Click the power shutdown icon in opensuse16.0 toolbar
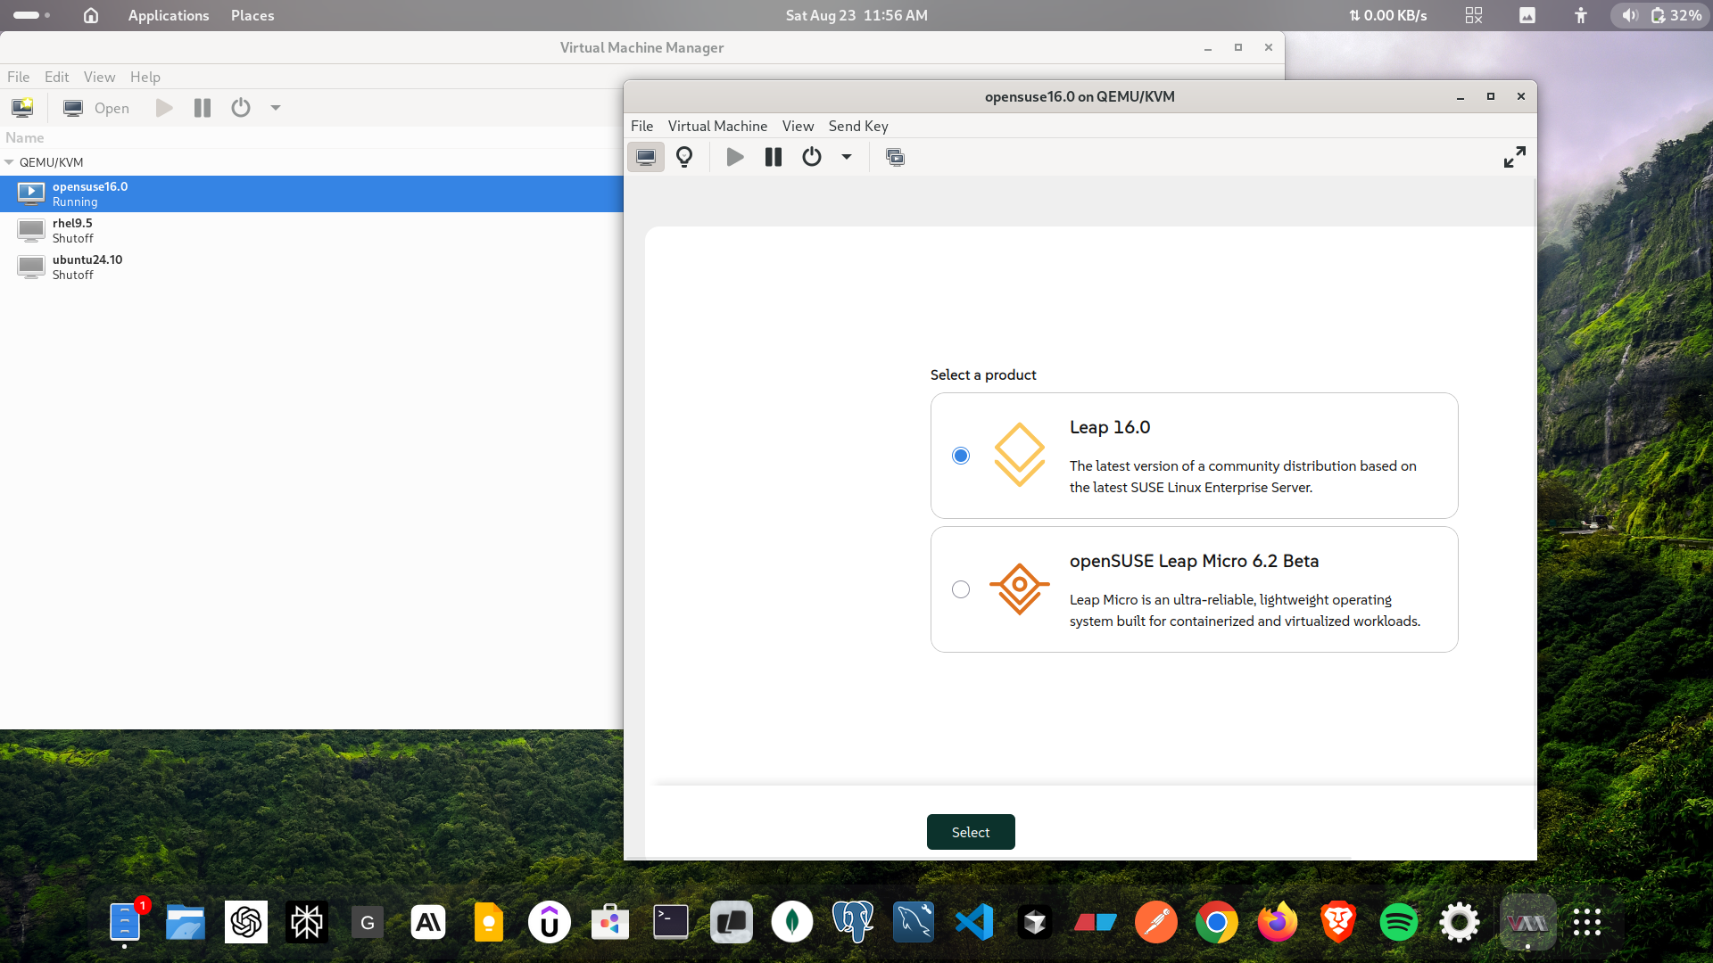Viewport: 1713px width, 963px height. pos(812,157)
